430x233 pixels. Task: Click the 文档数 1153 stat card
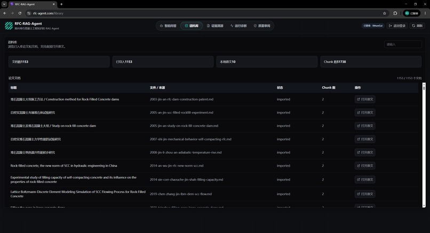(59, 62)
